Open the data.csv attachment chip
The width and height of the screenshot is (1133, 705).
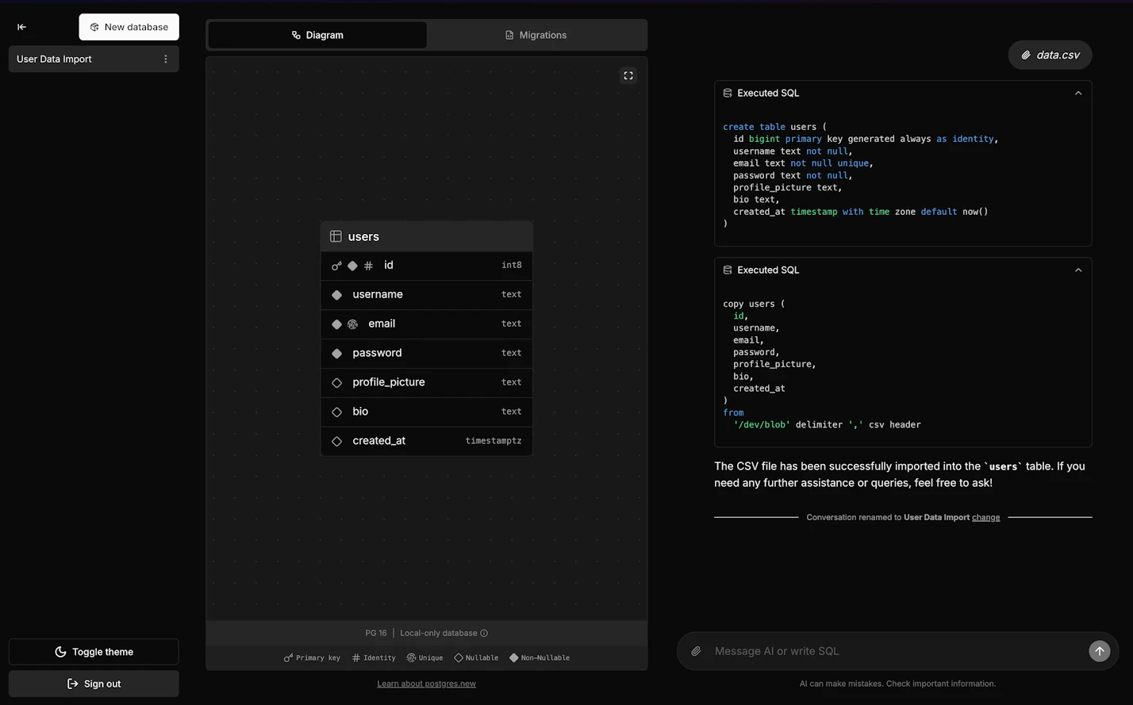tap(1050, 55)
